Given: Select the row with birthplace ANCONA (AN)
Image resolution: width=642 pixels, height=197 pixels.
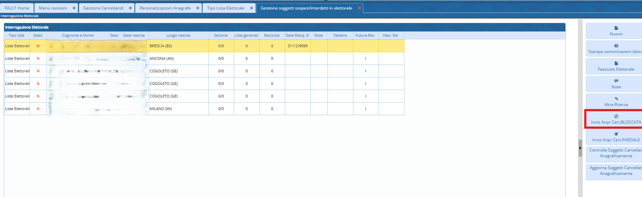Looking at the screenshot, I should (x=162, y=58).
